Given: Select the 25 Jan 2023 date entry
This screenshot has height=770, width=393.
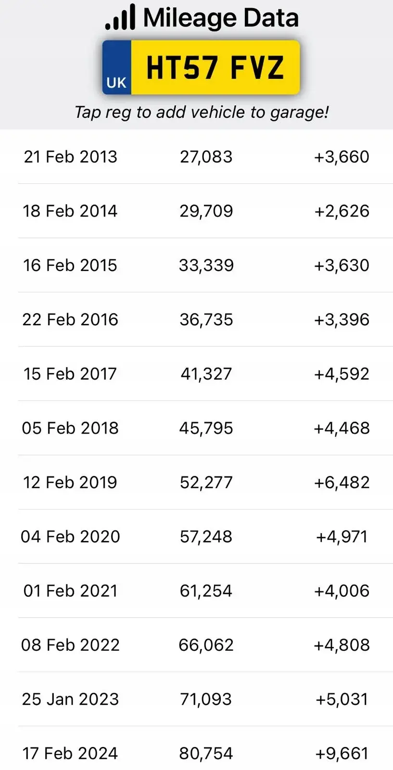Looking at the screenshot, I should [x=70, y=699].
